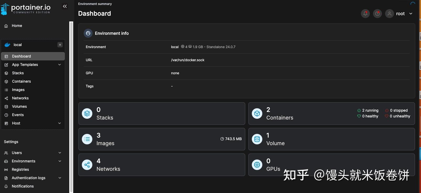The height and width of the screenshot is (193, 421).
Task: Go to Home in the sidebar
Action: [x=17, y=26]
